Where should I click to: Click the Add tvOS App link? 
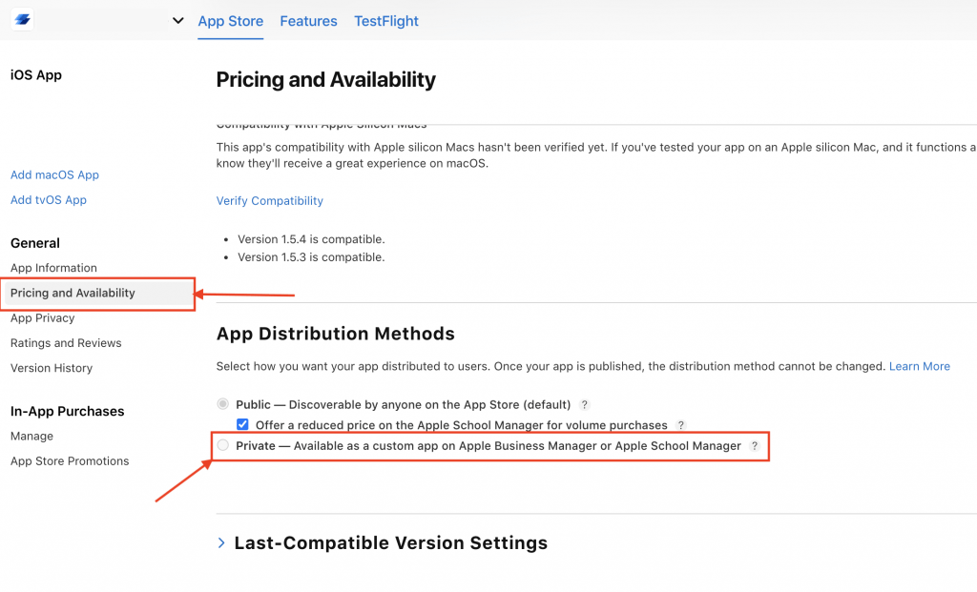point(49,200)
